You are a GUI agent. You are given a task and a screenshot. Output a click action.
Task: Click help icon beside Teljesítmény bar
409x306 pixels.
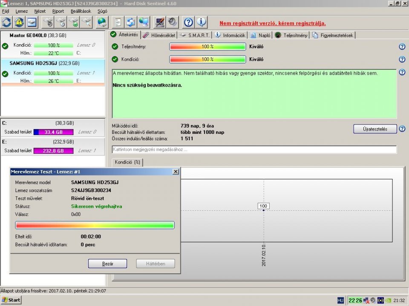[x=402, y=47]
